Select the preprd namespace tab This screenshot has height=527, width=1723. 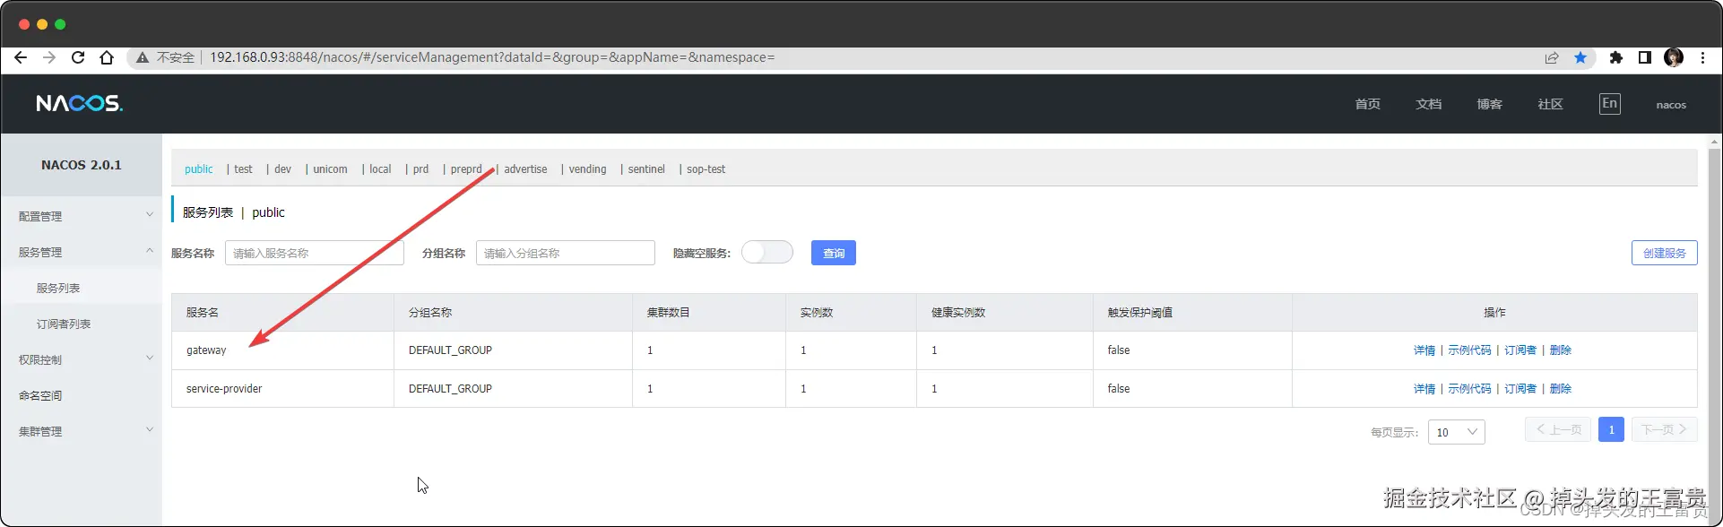pyautogui.click(x=466, y=168)
